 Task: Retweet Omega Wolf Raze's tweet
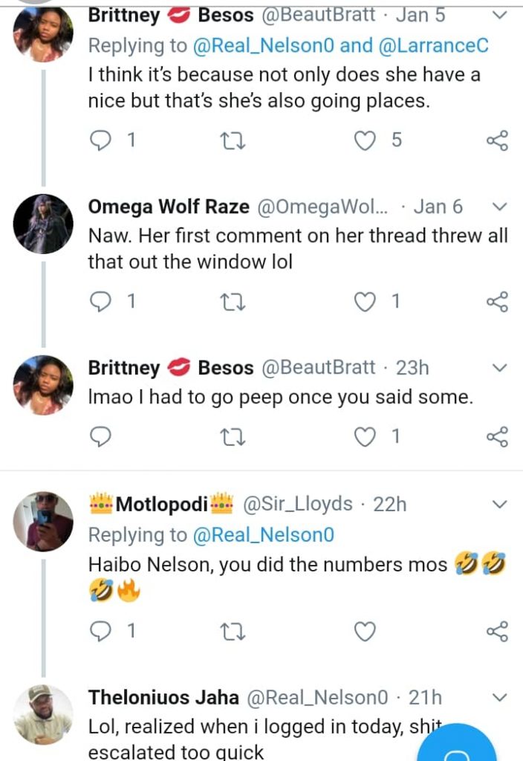233,301
